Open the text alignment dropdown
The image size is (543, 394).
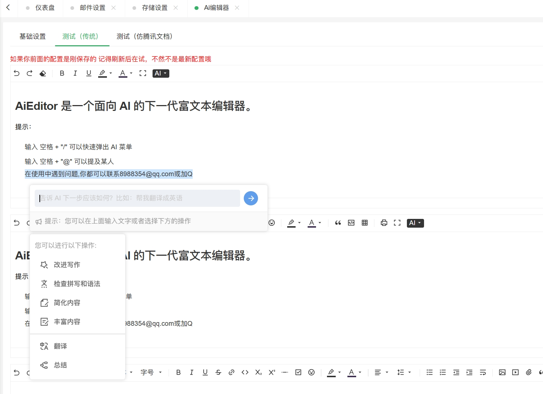pos(381,372)
